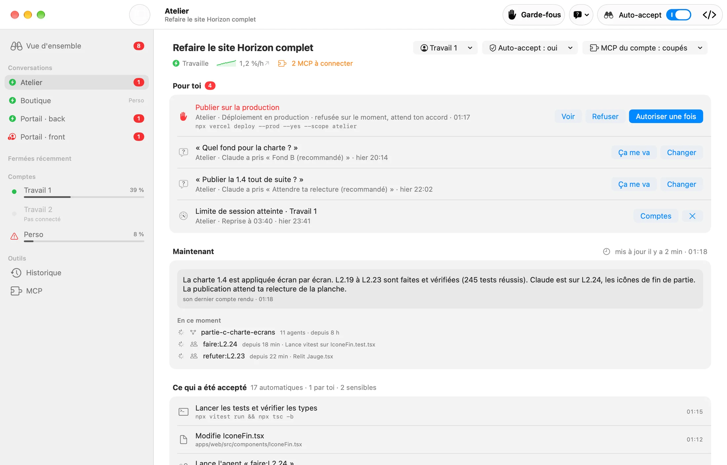Open Historique in Outils
The width and height of the screenshot is (727, 465).
[x=77, y=273]
